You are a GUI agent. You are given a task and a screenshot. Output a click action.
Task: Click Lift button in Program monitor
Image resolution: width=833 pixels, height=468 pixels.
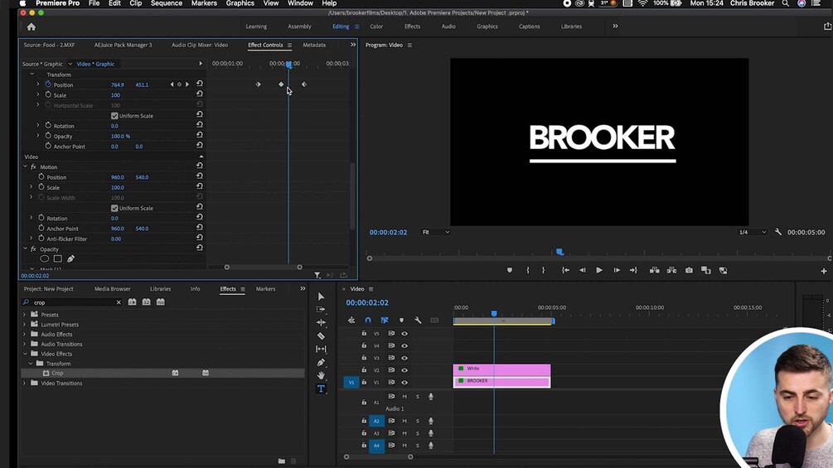tap(655, 270)
